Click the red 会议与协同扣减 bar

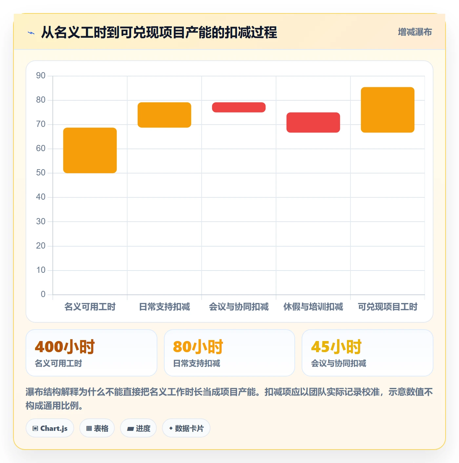coord(239,107)
